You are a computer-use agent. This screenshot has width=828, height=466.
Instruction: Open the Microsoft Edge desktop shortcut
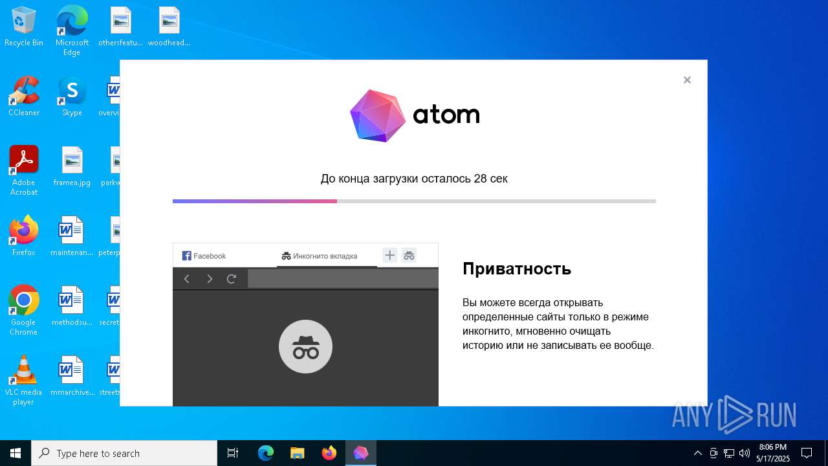(x=72, y=30)
